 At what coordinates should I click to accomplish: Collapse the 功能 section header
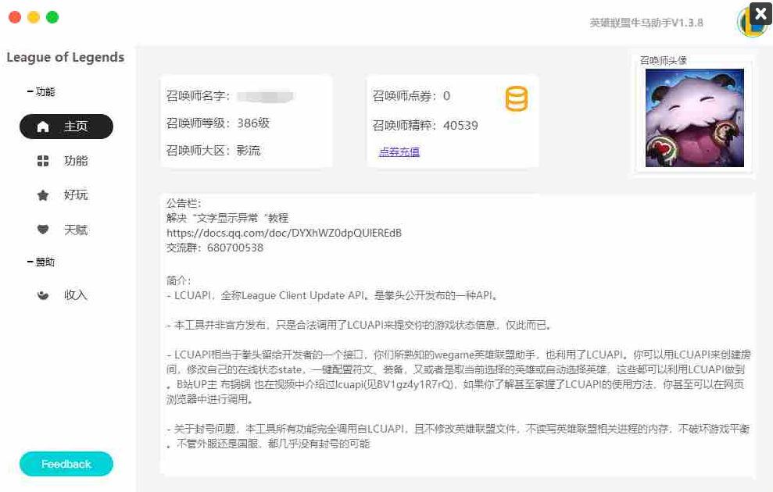[41, 91]
